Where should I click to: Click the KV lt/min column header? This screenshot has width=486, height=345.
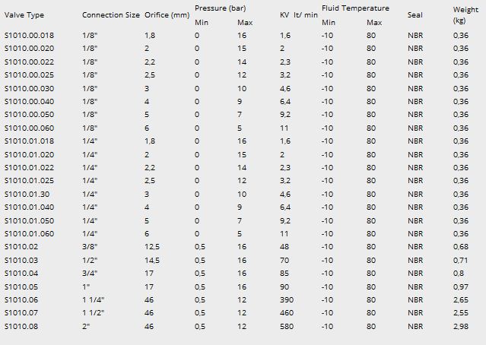pos(298,15)
